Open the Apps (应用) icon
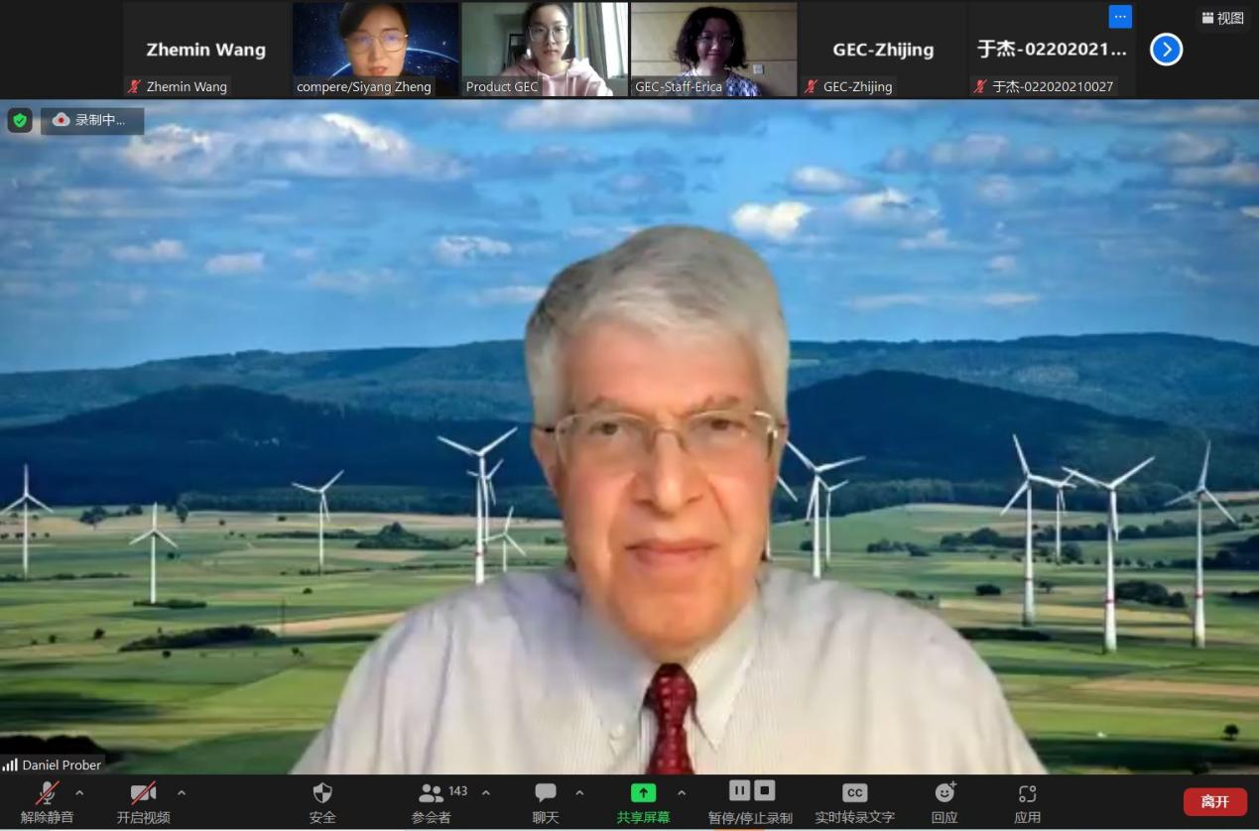Screen dimensions: 1259x831 click(x=1027, y=793)
